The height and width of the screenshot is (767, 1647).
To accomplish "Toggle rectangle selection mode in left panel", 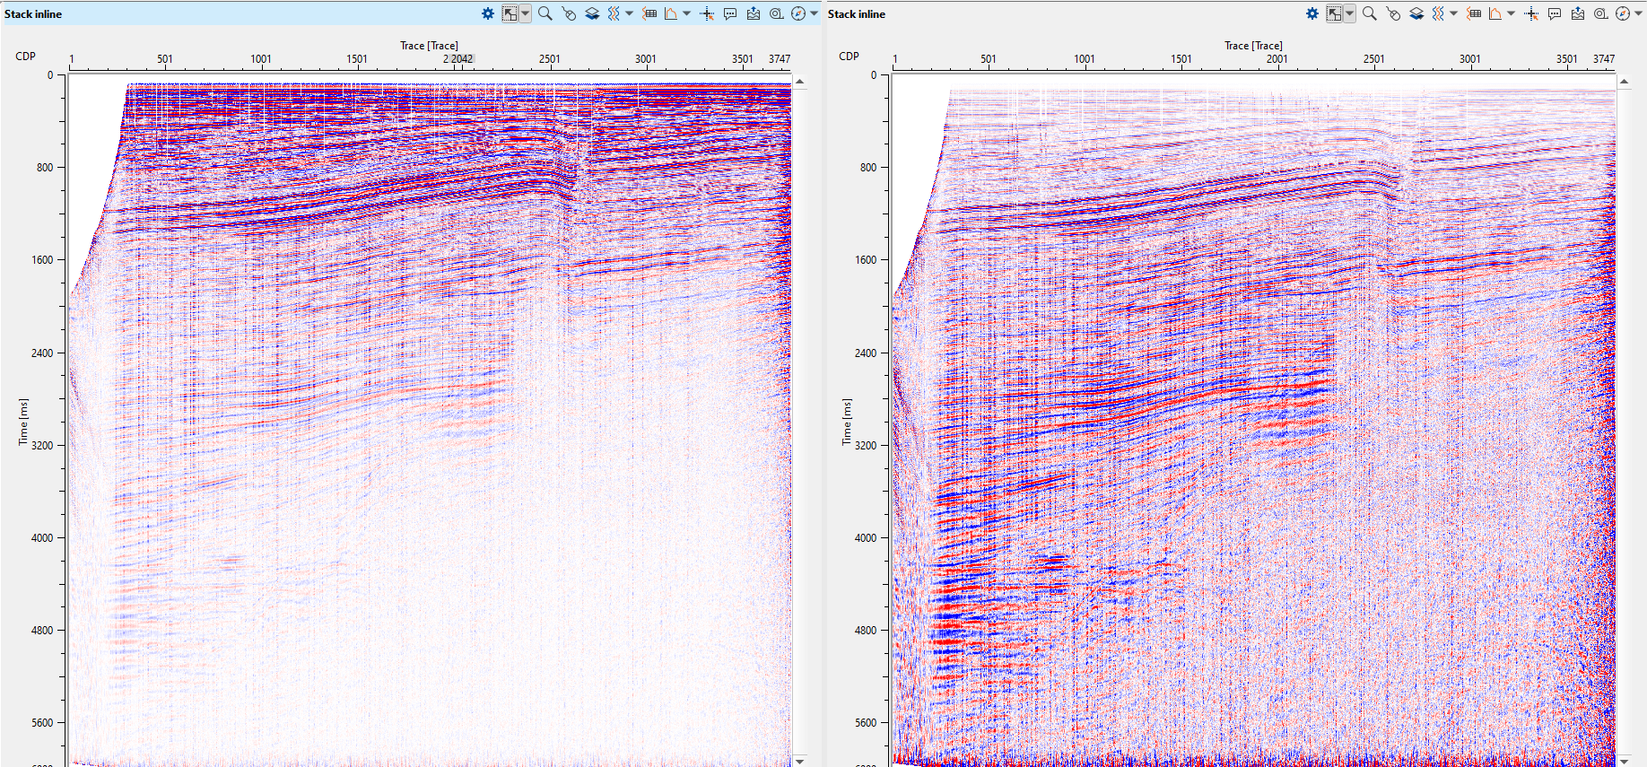I will pos(510,13).
